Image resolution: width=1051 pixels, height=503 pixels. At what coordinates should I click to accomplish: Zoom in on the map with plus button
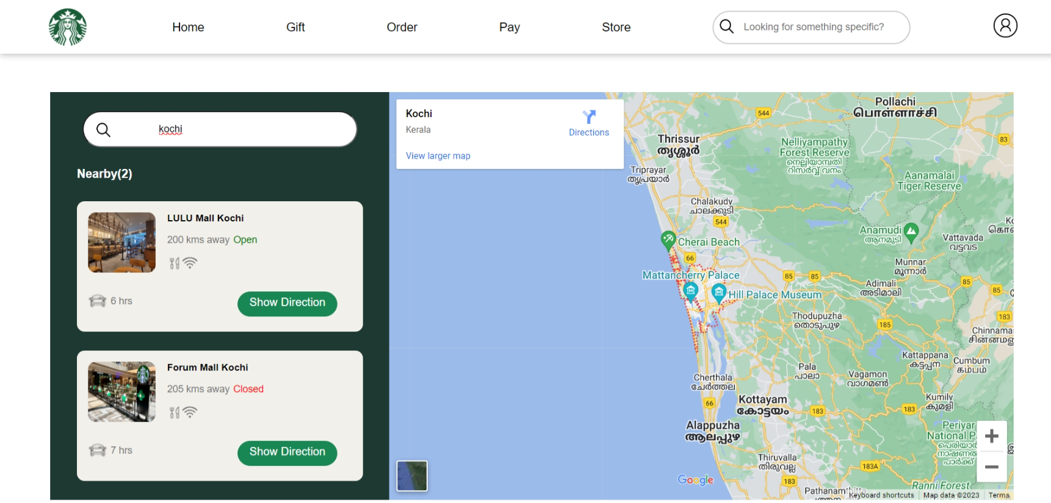pyautogui.click(x=991, y=436)
